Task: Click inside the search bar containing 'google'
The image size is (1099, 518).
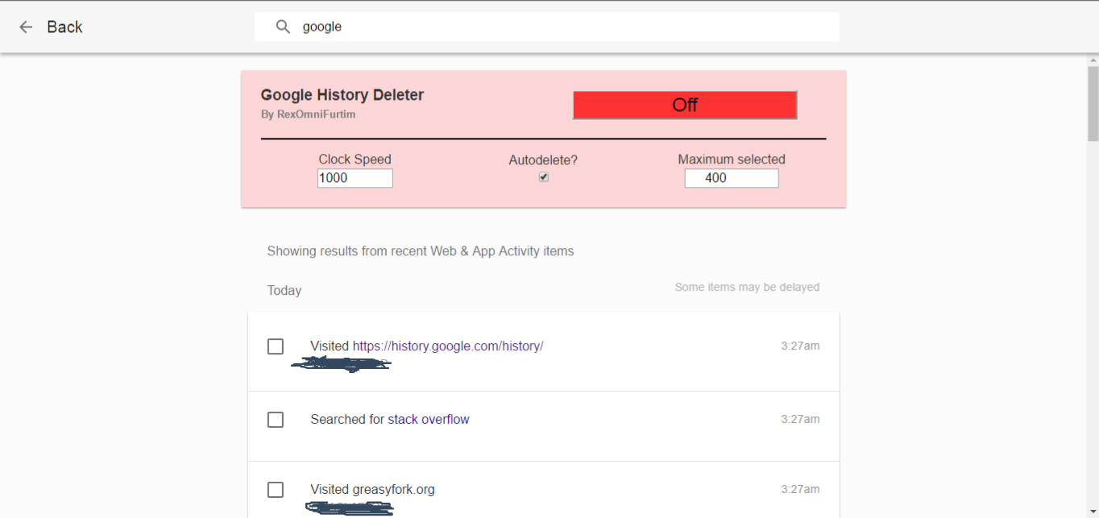Action: pyautogui.click(x=483, y=27)
